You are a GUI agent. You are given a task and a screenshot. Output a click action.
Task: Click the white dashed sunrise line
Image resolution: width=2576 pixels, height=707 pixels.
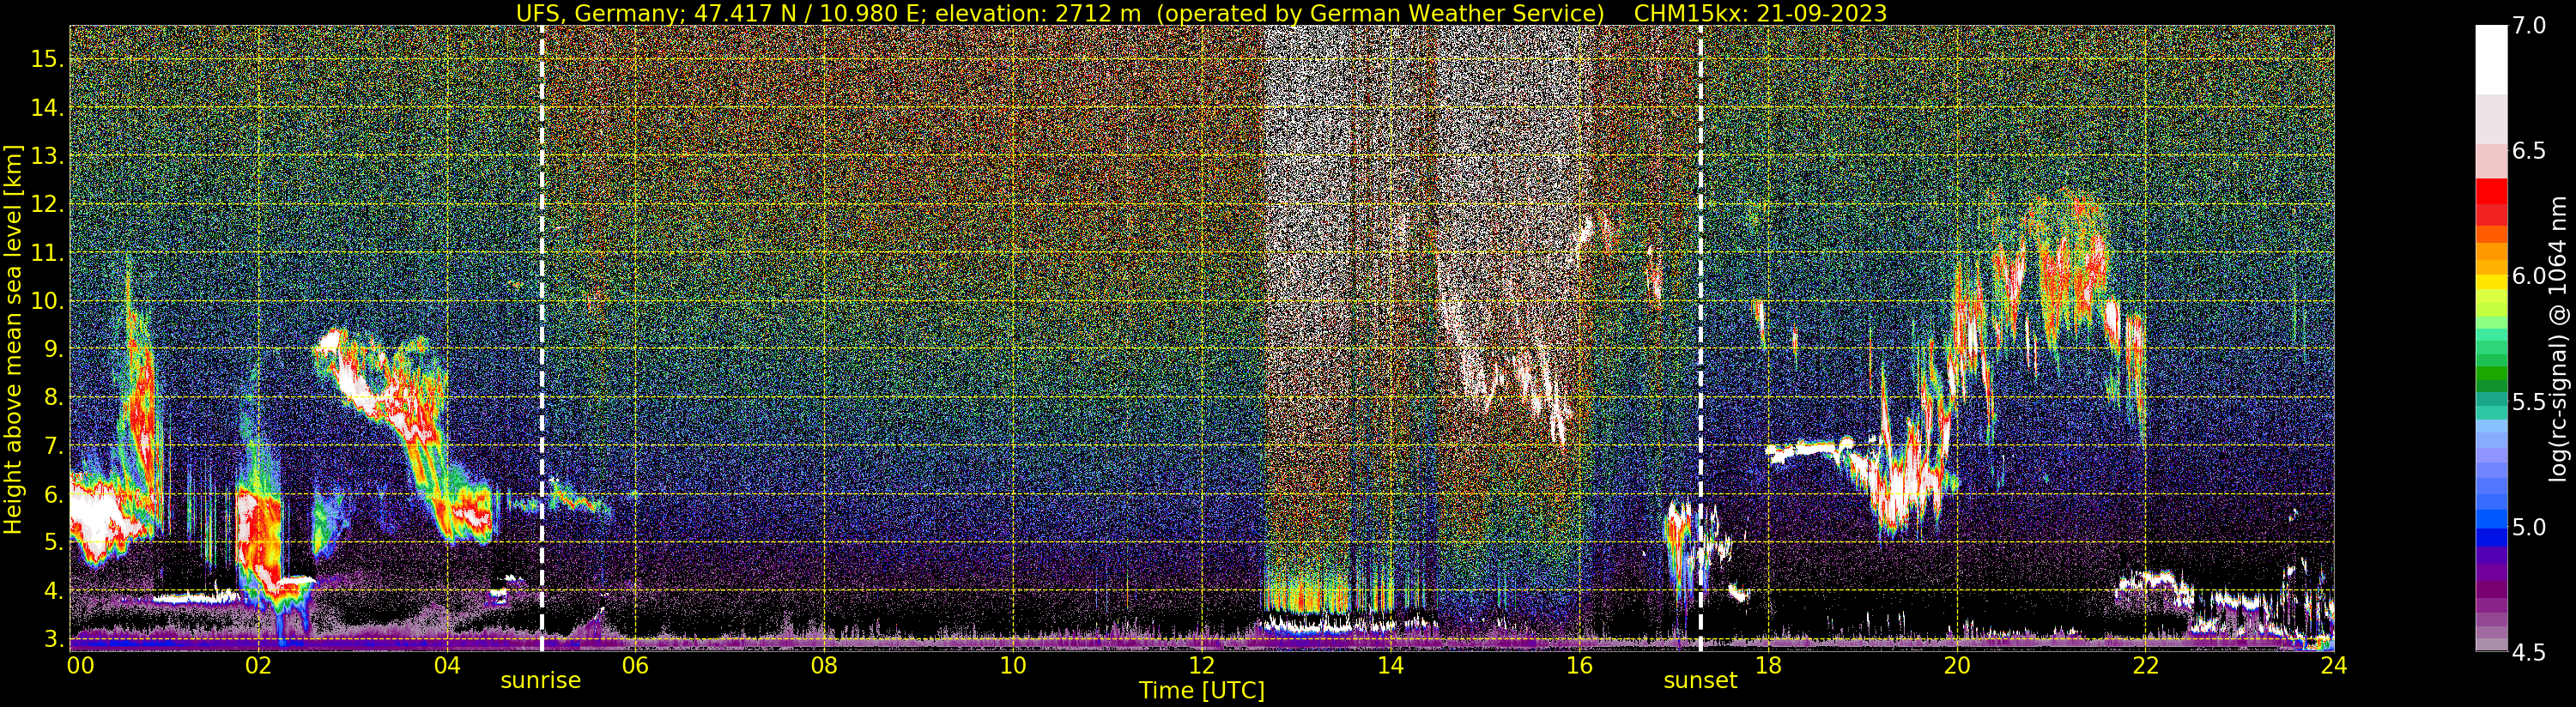(542, 338)
